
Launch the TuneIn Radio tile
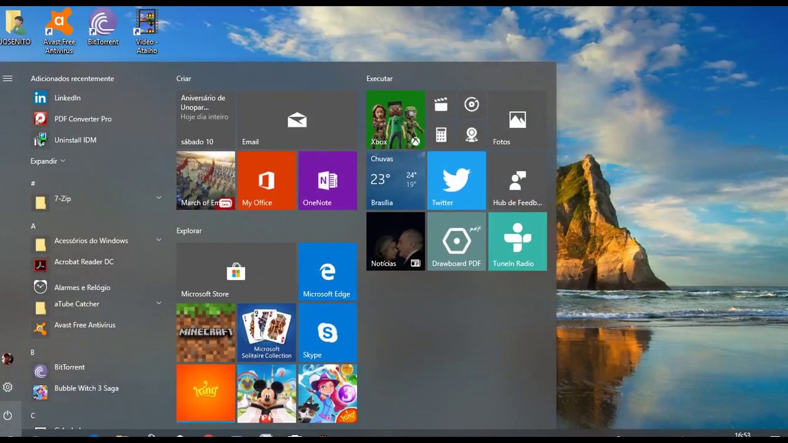click(517, 241)
